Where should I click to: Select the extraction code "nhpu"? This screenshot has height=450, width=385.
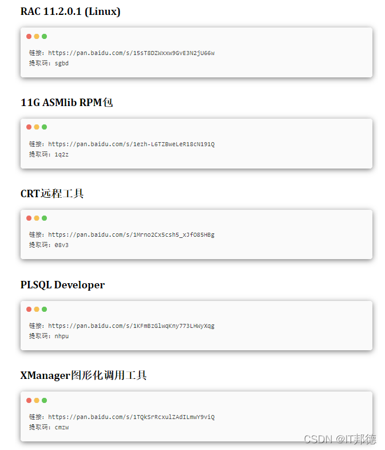tap(62, 336)
